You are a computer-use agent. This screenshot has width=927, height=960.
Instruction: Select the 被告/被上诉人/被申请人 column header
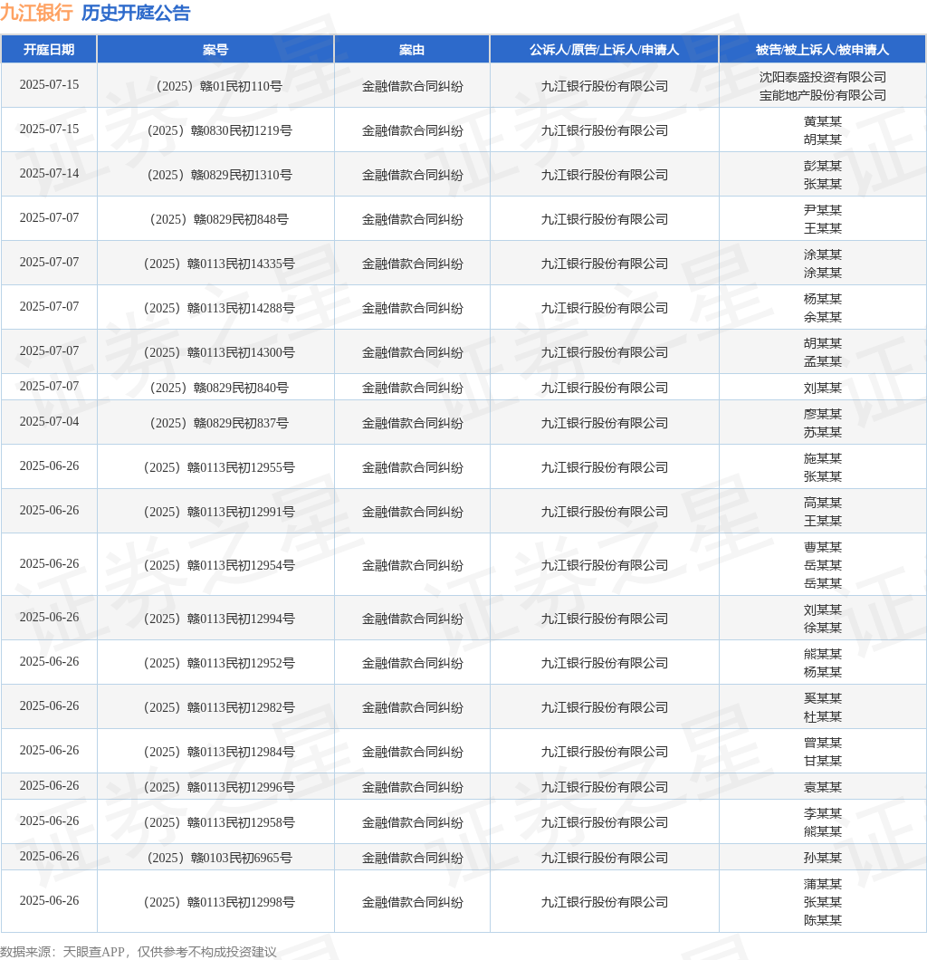point(822,50)
